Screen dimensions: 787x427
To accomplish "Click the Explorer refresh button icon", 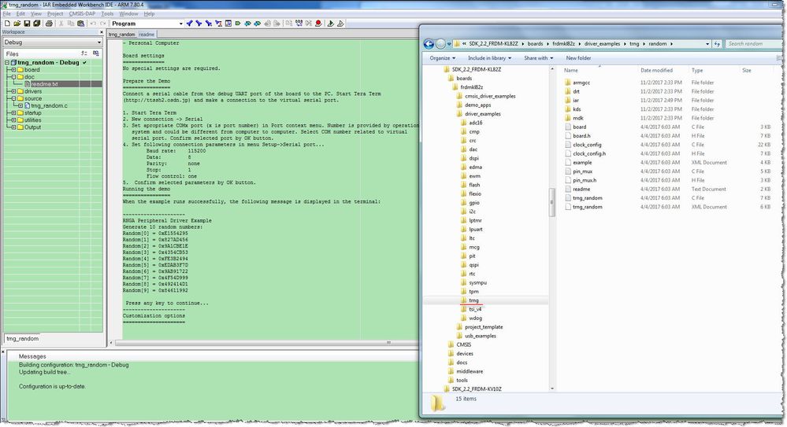I will [x=717, y=43].
